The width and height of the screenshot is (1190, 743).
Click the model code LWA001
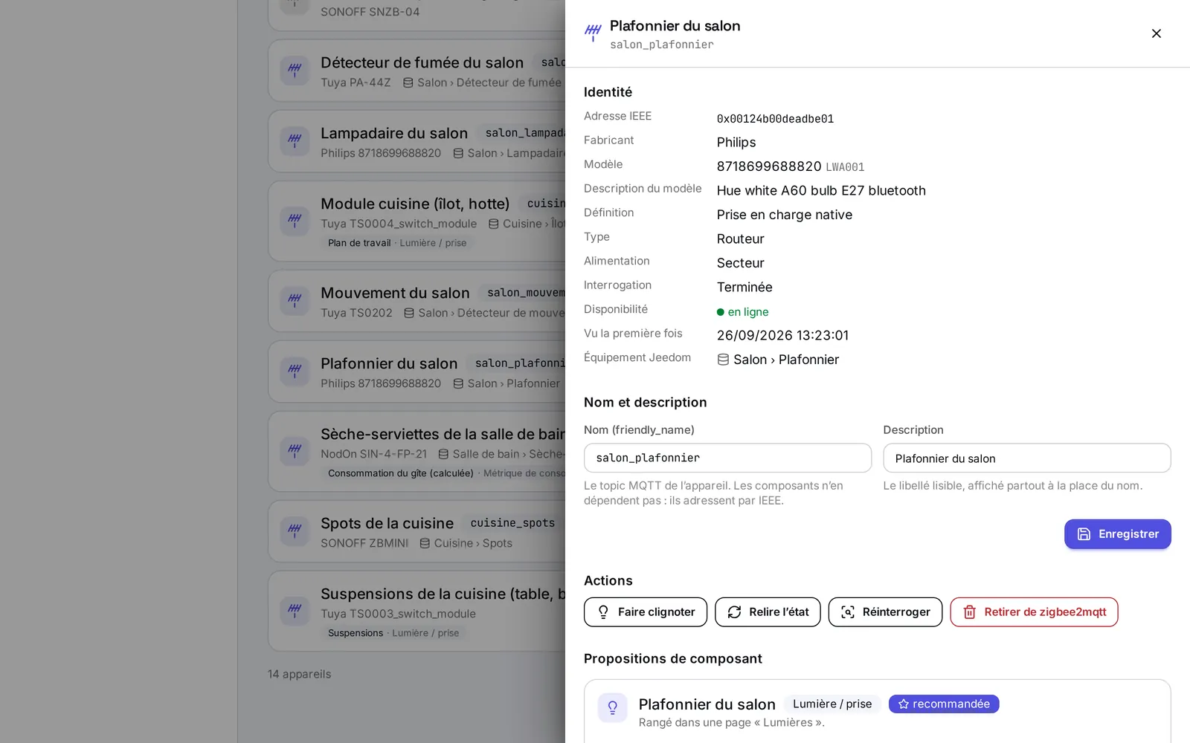click(x=845, y=167)
